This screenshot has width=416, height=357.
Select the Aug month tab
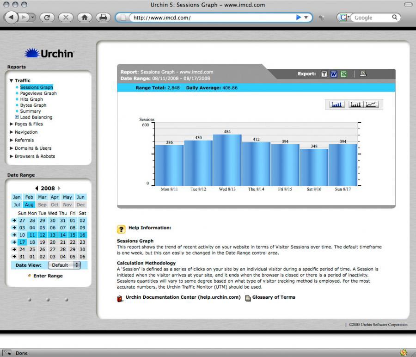[29, 205]
